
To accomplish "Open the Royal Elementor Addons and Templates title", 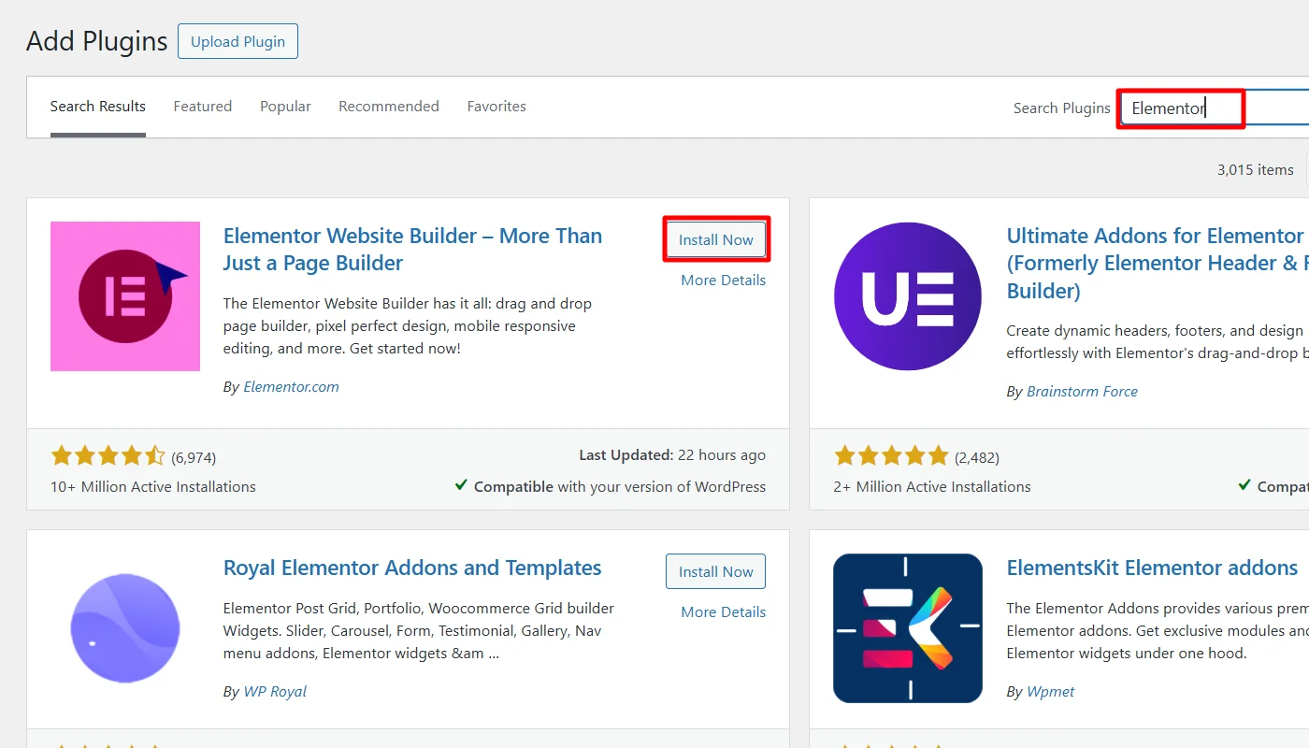I will point(412,568).
